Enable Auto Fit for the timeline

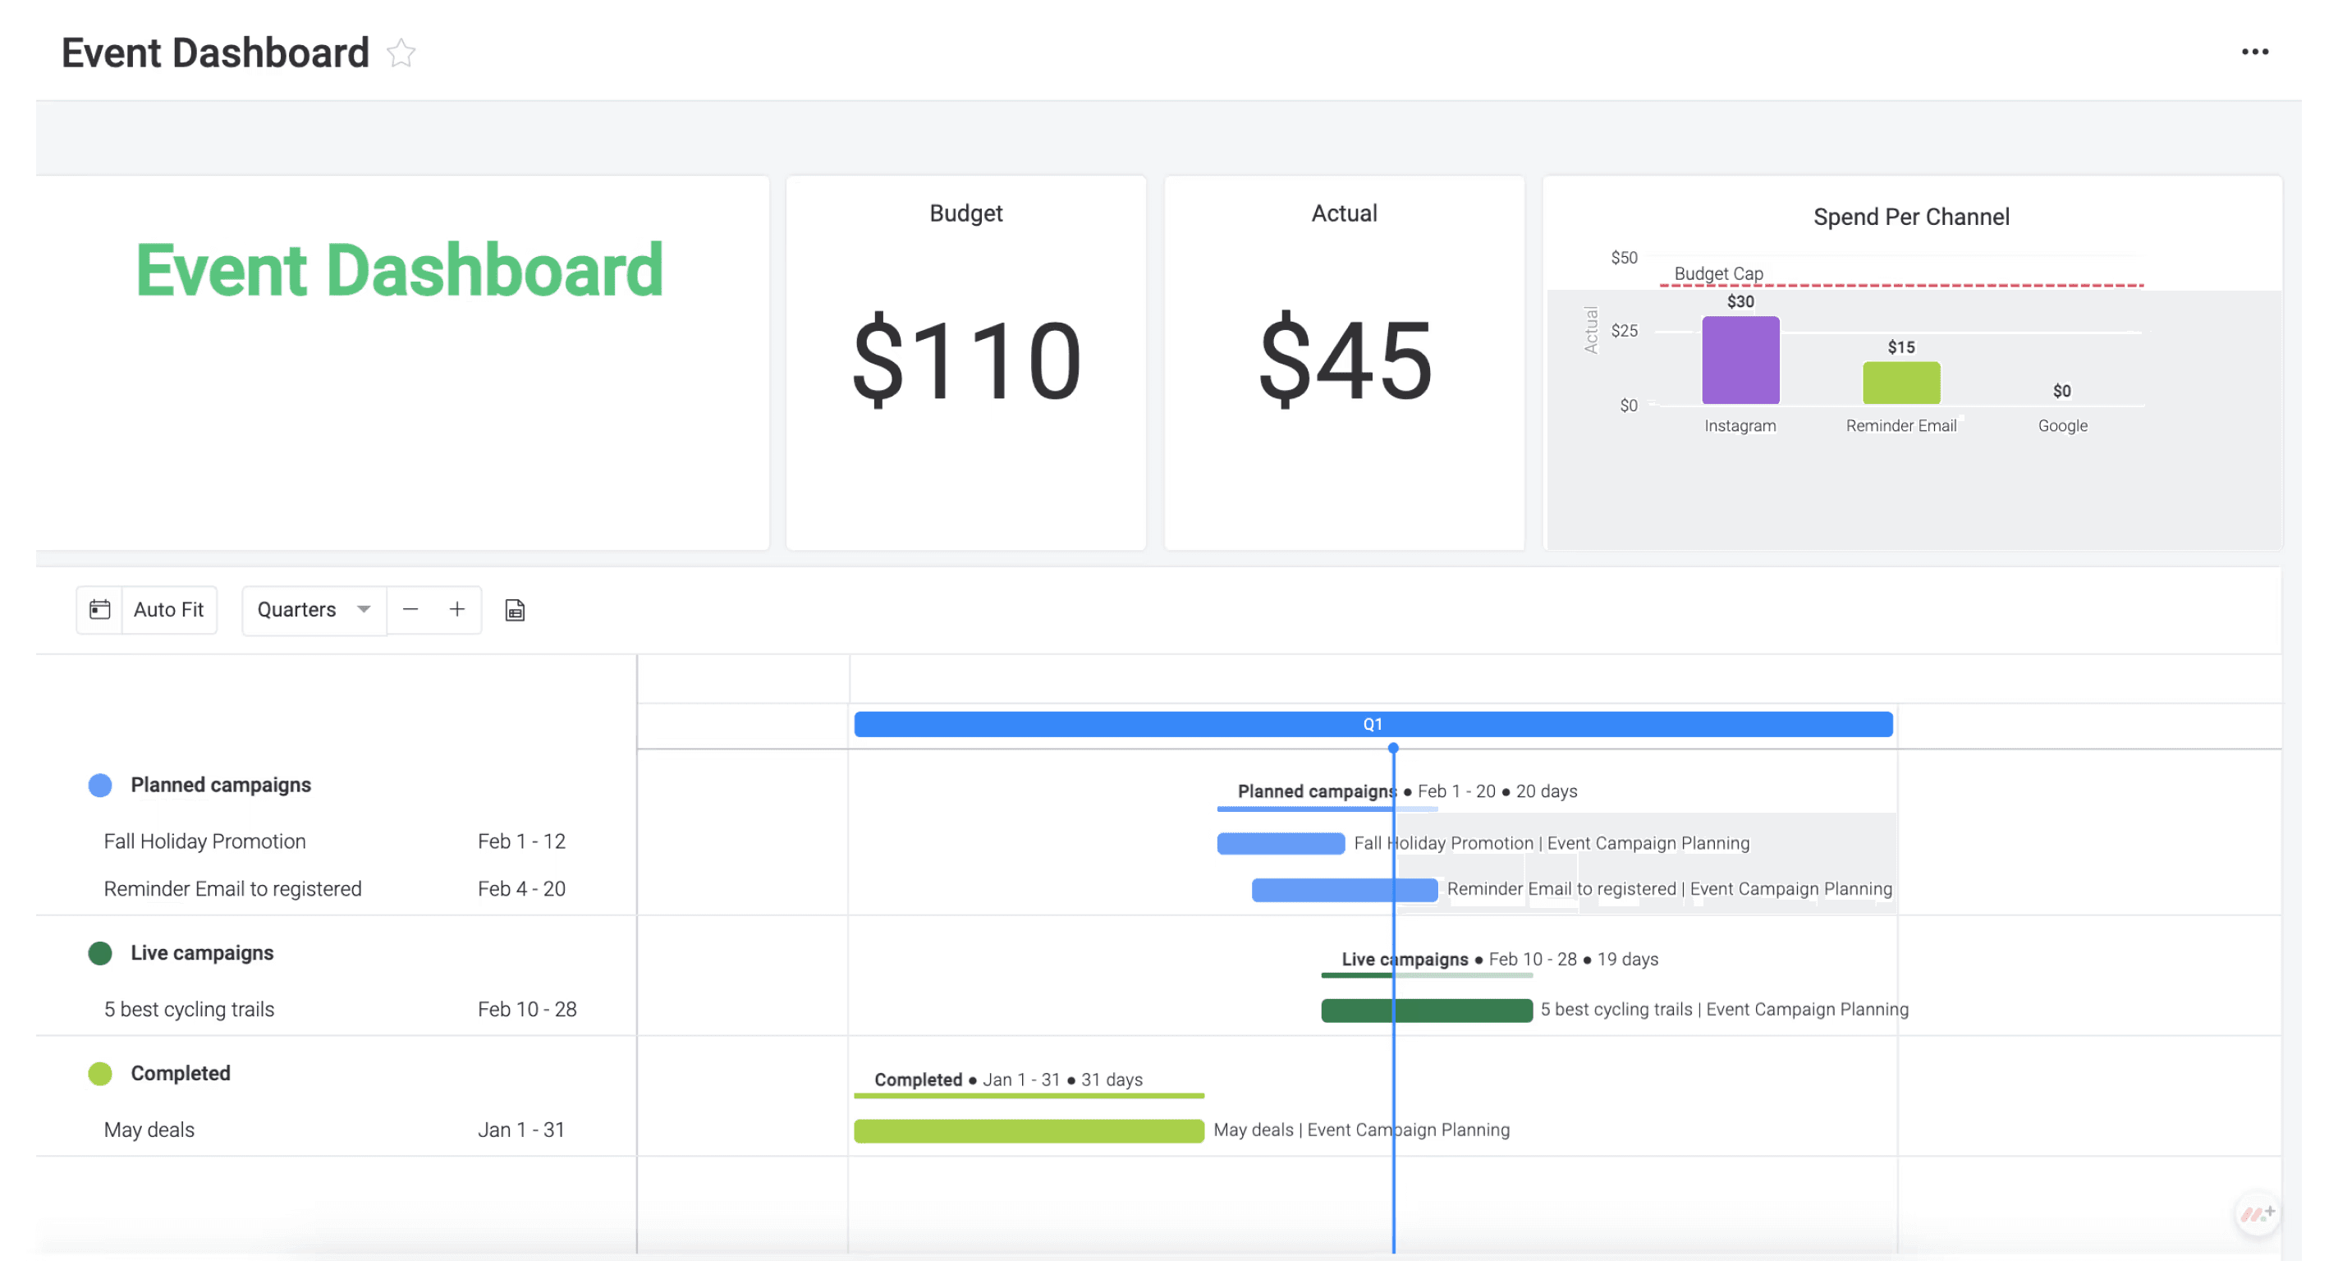[x=169, y=609]
